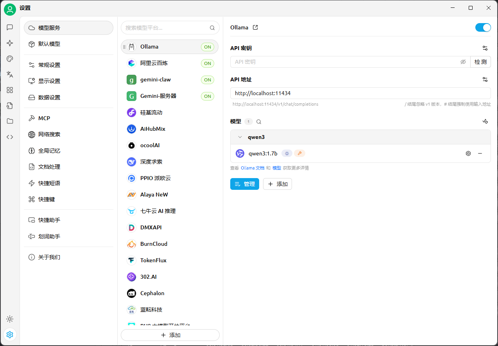The height and width of the screenshot is (346, 498).
Task: Click the provider search magnifier icon
Action: (x=212, y=28)
